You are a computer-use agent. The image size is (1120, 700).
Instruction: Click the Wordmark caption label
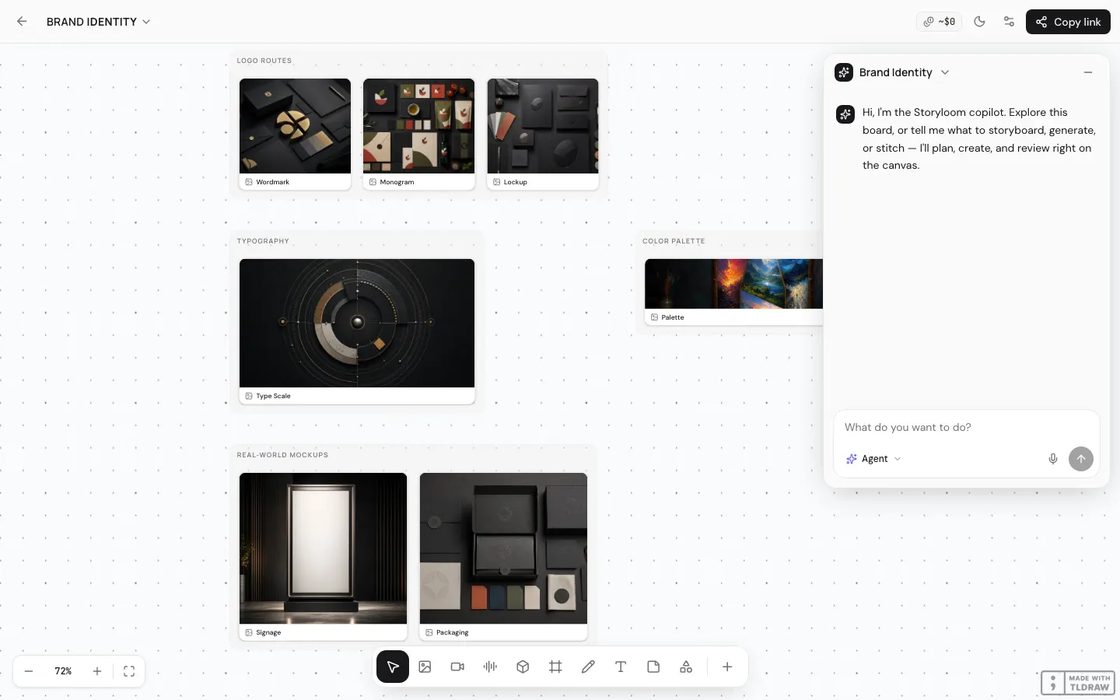pos(272,182)
